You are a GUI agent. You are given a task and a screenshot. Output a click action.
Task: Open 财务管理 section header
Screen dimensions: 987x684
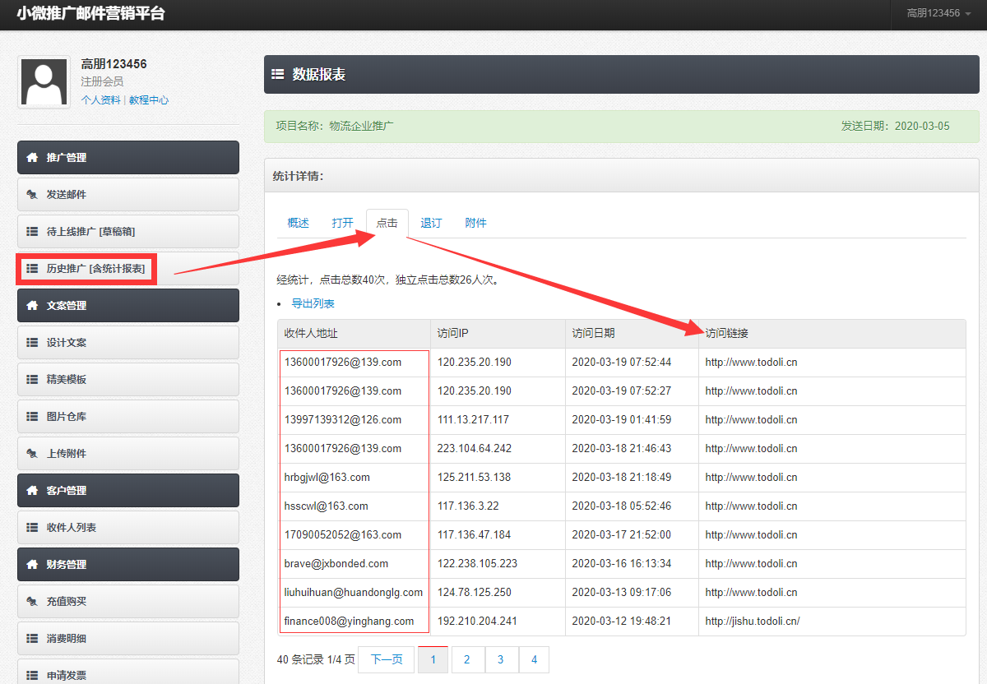[x=128, y=565]
